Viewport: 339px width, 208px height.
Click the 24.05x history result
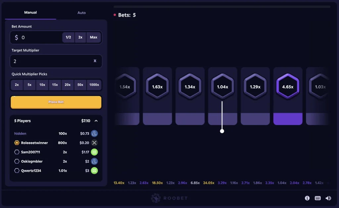pyautogui.click(x=209, y=183)
